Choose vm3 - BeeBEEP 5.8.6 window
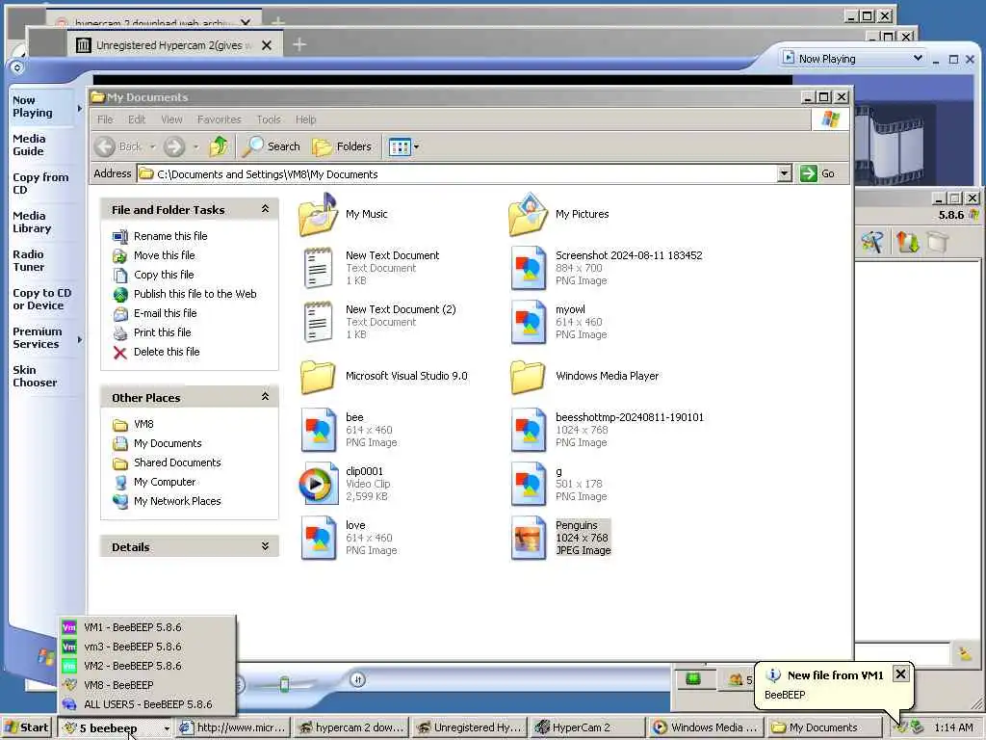 (146, 647)
